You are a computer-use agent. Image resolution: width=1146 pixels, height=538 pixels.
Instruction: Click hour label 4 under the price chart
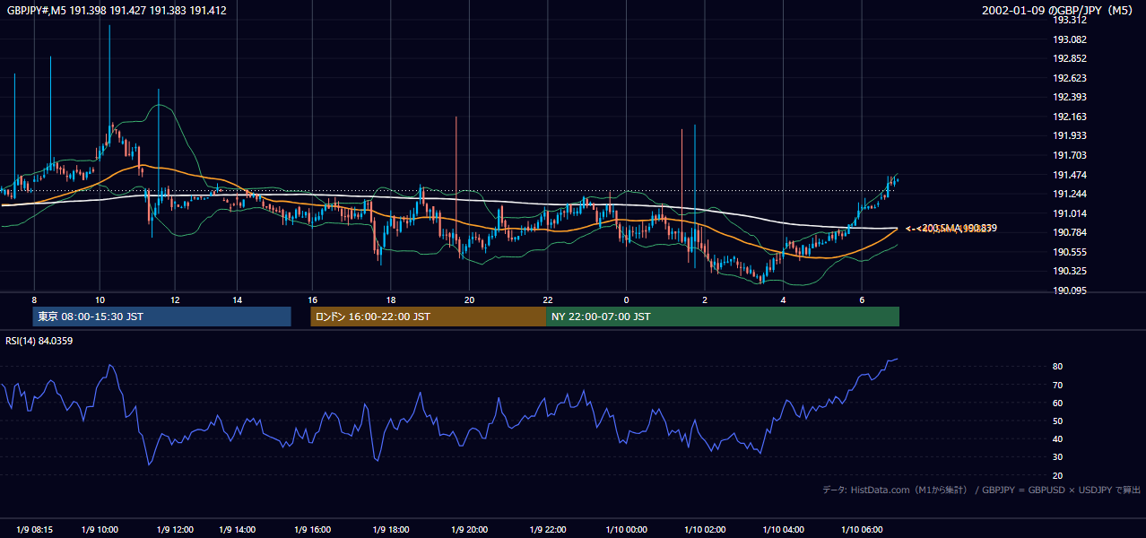tap(783, 299)
